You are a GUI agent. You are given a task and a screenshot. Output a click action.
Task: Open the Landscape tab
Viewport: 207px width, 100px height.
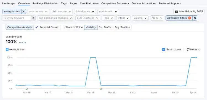[x=9, y=3]
